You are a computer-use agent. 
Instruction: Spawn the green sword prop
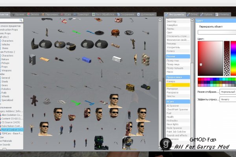click(76, 32)
